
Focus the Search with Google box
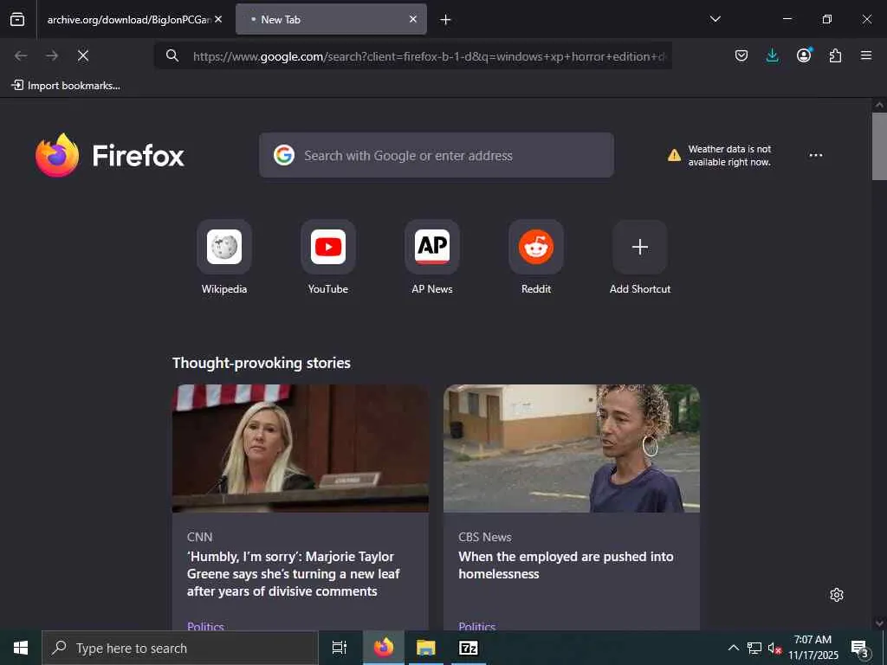(437, 155)
